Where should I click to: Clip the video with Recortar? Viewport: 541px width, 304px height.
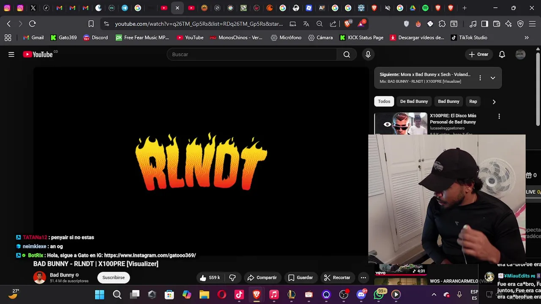coord(337,278)
